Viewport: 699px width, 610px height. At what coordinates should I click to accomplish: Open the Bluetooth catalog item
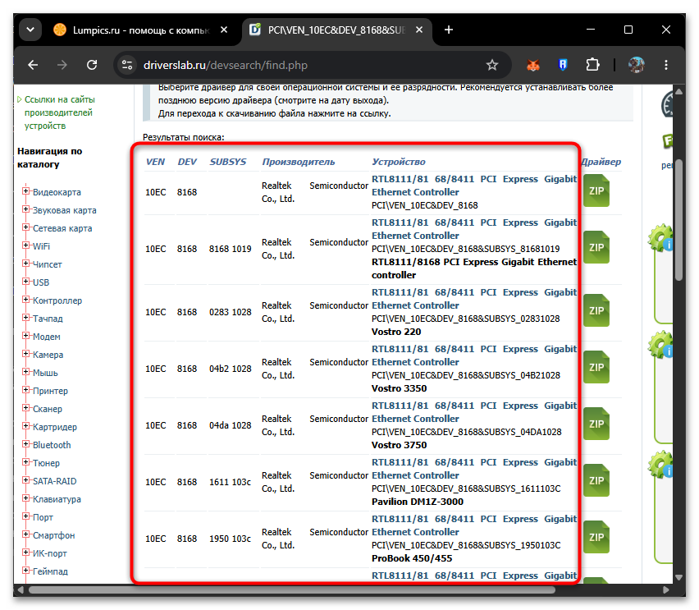point(52,445)
